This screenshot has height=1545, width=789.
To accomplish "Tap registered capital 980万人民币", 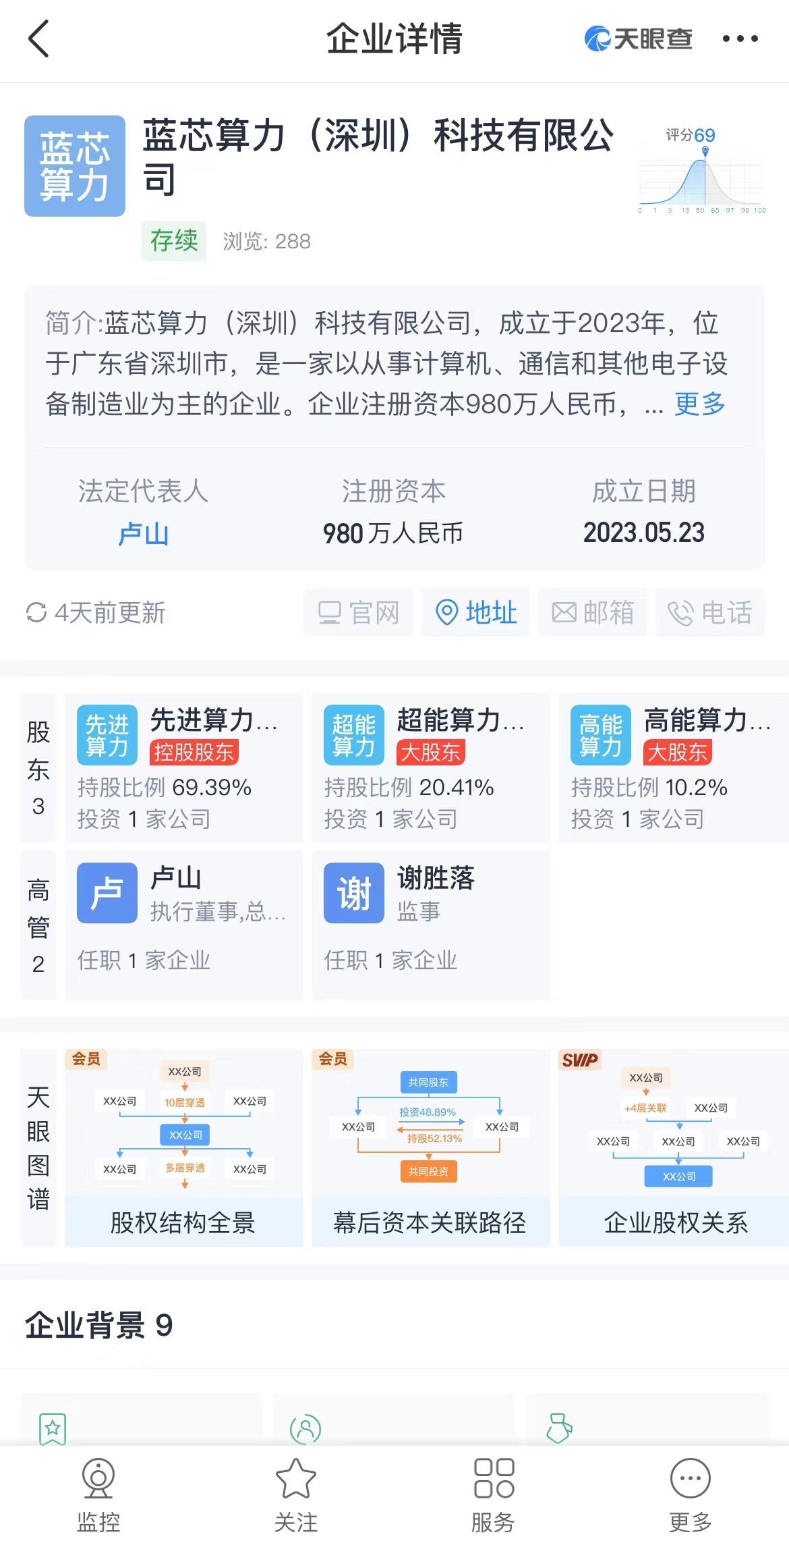I will coord(393,533).
